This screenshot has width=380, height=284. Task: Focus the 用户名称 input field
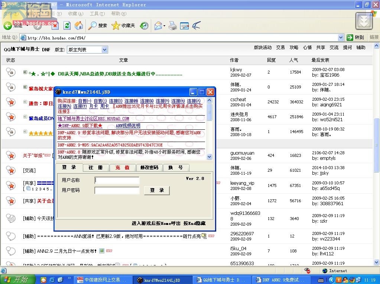pos(117,180)
